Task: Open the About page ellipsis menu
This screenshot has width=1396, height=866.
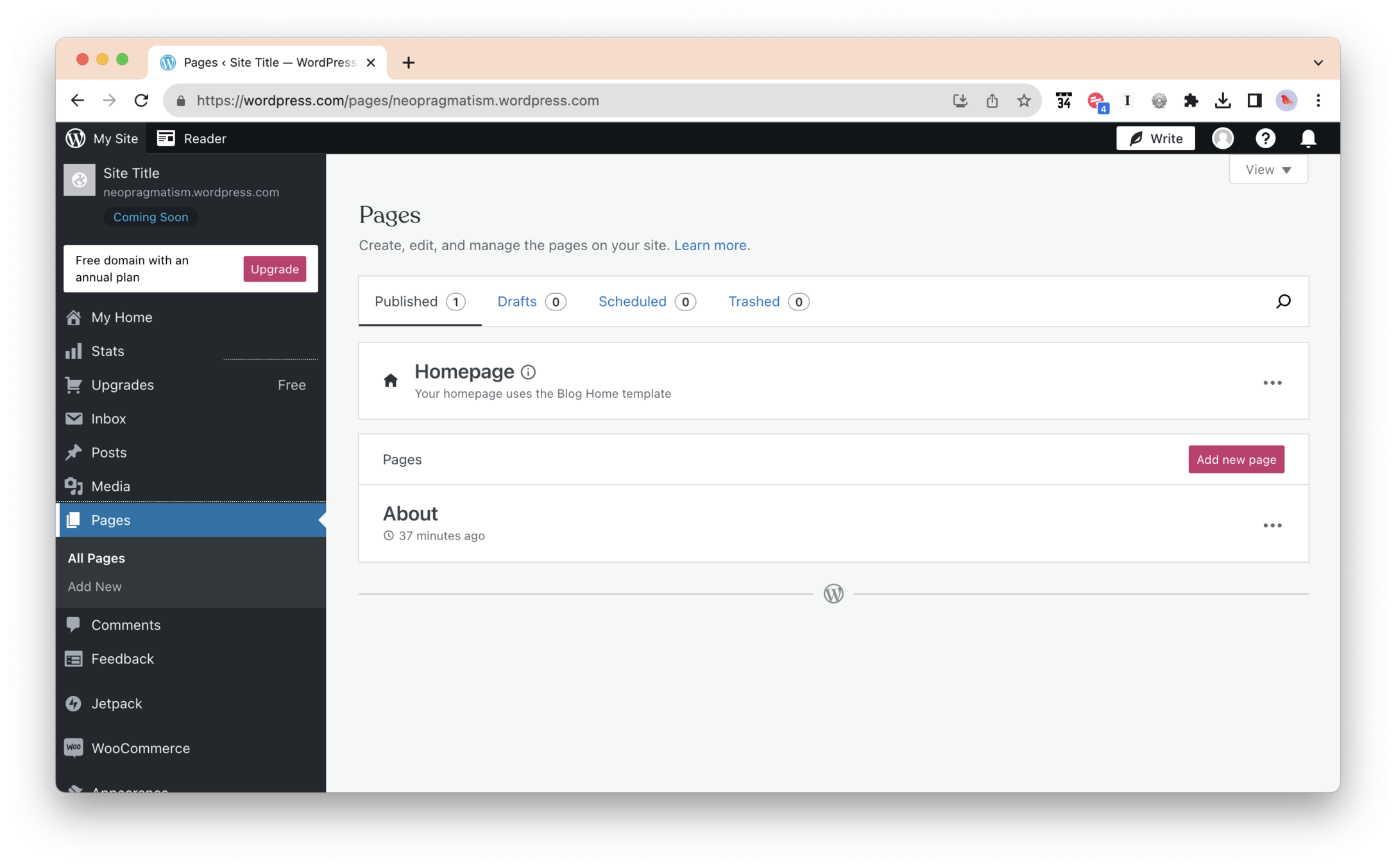Action: tap(1272, 525)
